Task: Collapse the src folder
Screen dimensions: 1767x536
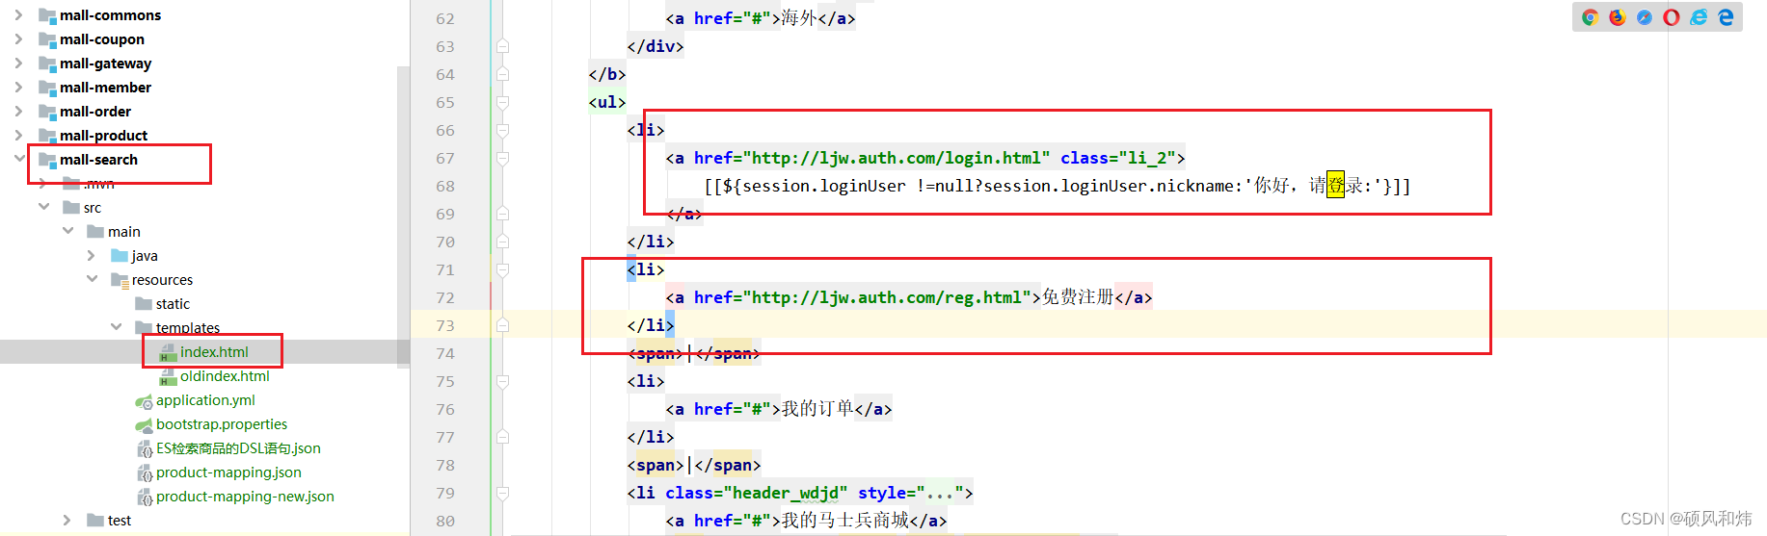Action: 43,207
